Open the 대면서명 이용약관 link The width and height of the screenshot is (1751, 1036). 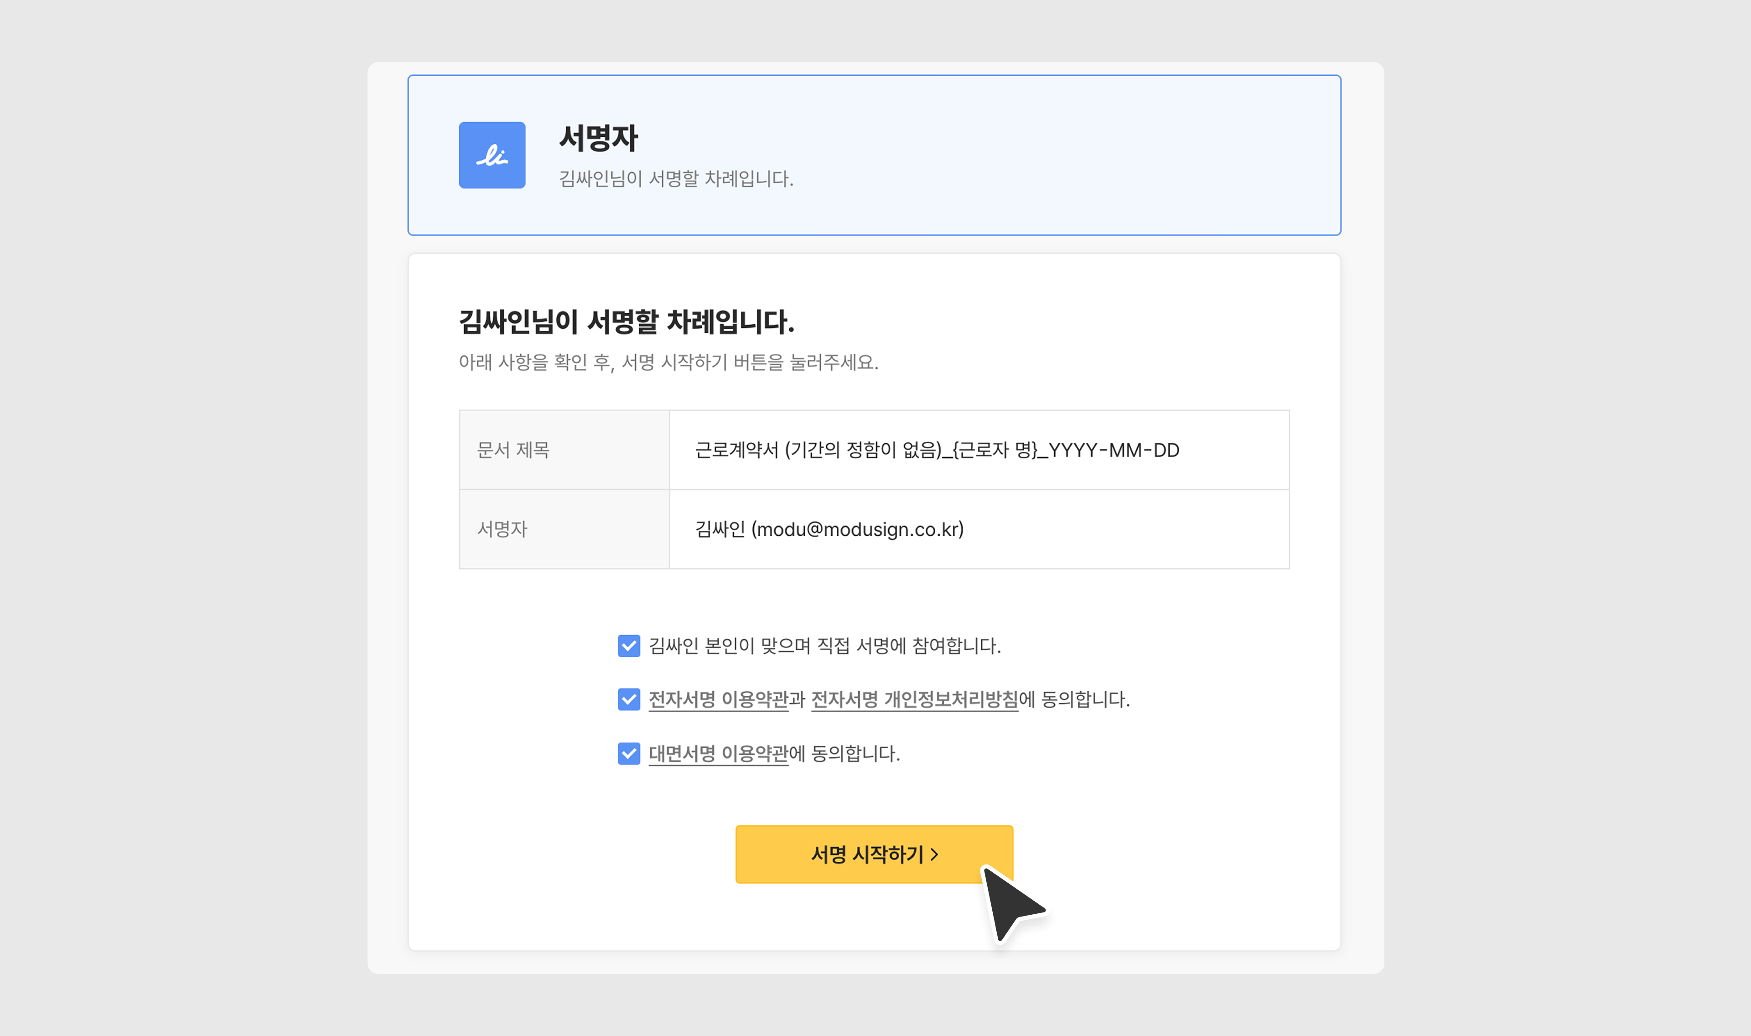tap(717, 753)
